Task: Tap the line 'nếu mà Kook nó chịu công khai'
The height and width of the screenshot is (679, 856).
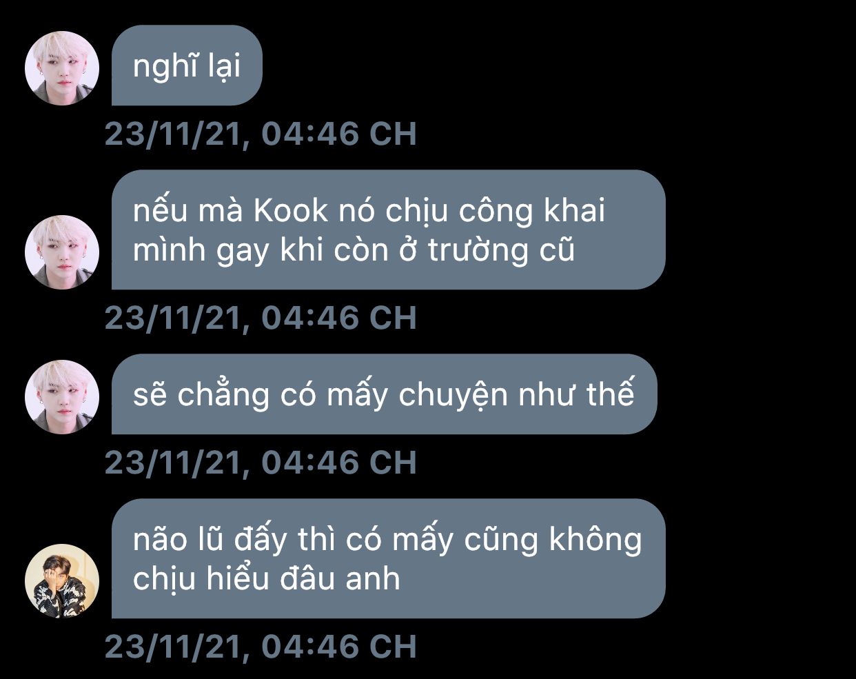Action: click(369, 211)
